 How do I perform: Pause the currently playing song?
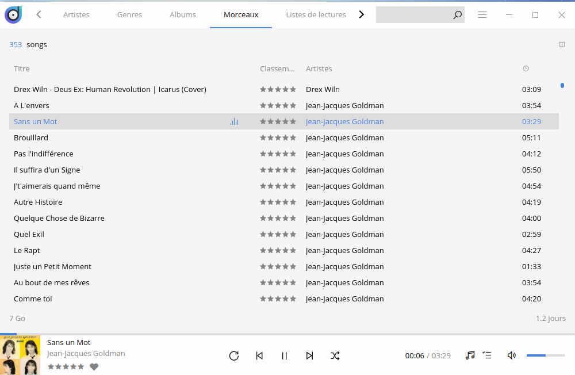pos(284,355)
